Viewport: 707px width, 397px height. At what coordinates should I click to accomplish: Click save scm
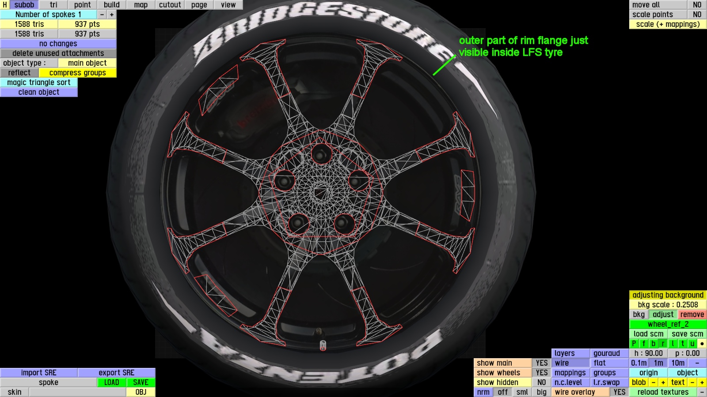688,334
